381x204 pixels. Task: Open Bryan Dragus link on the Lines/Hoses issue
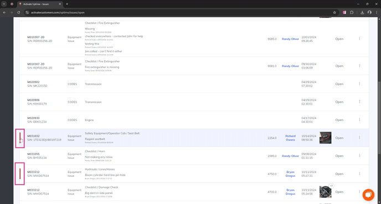click(x=290, y=174)
